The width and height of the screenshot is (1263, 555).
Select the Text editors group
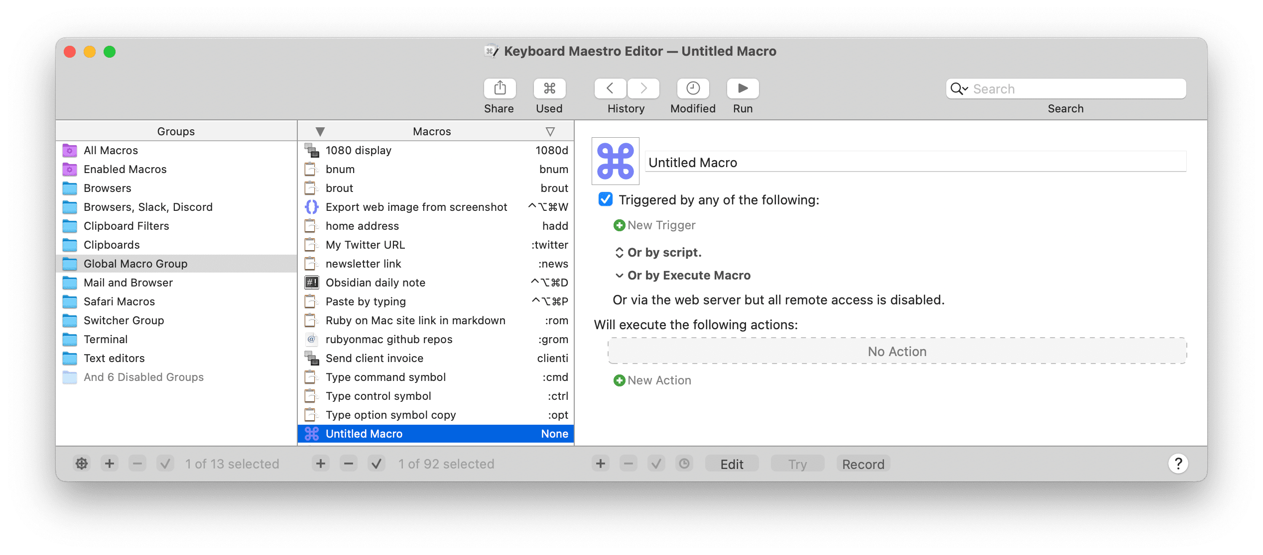click(176, 358)
